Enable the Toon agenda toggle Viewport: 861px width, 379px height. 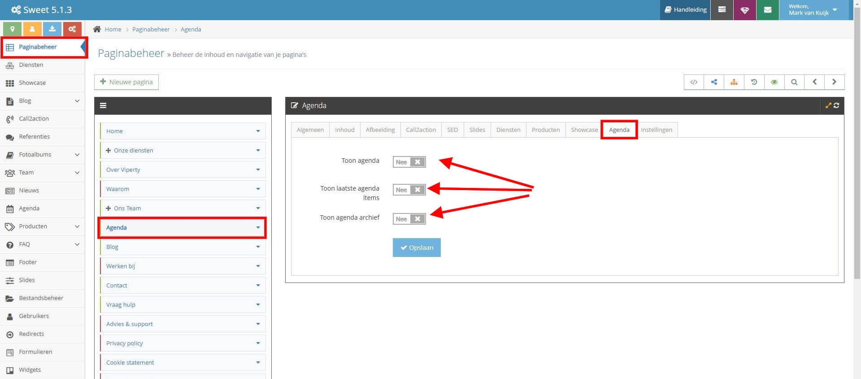click(x=409, y=162)
